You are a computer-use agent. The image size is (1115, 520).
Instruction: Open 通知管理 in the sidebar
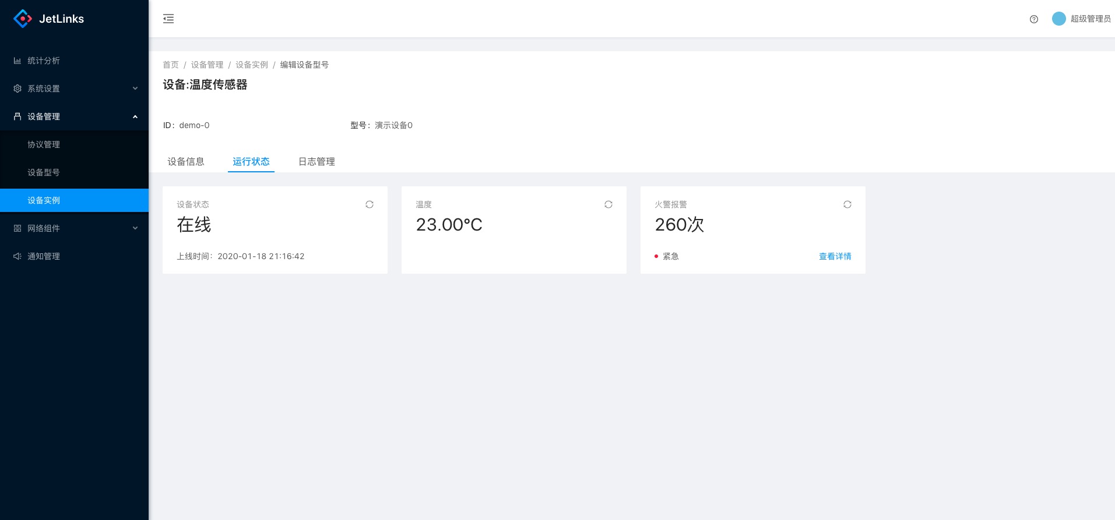[x=44, y=256]
